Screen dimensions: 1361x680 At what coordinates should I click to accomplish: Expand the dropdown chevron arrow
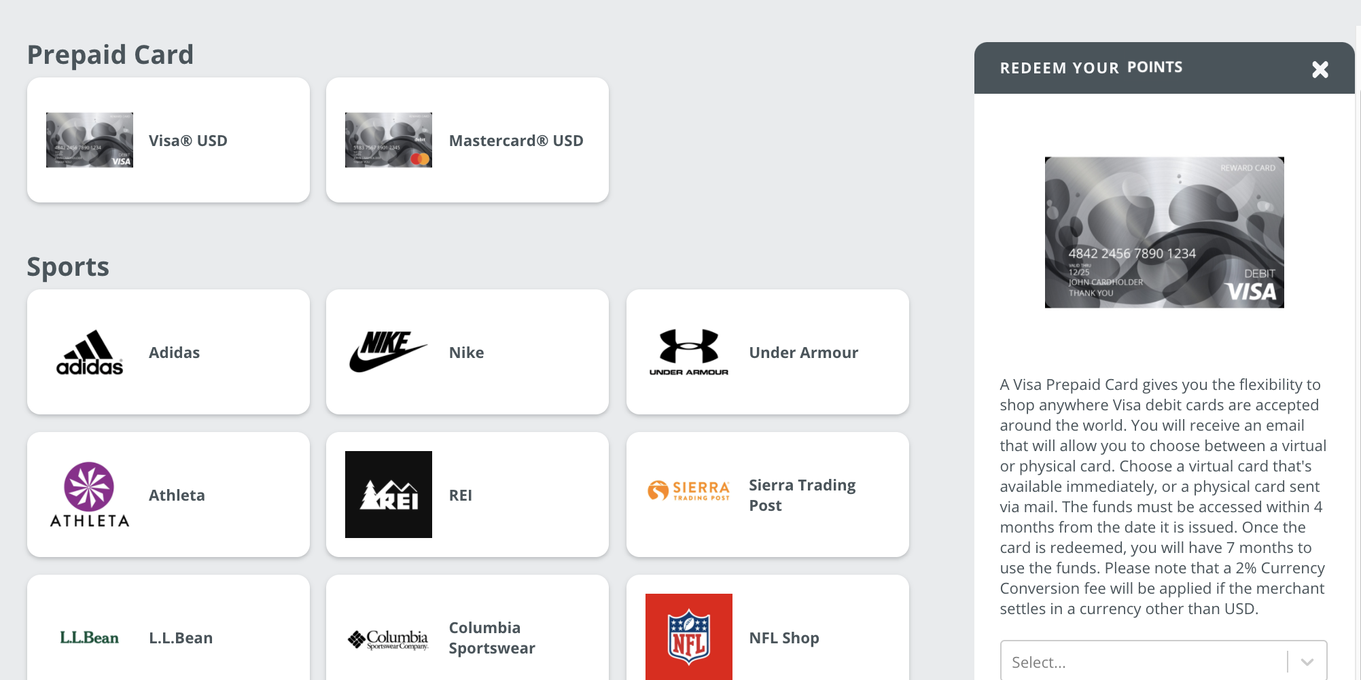point(1307,662)
